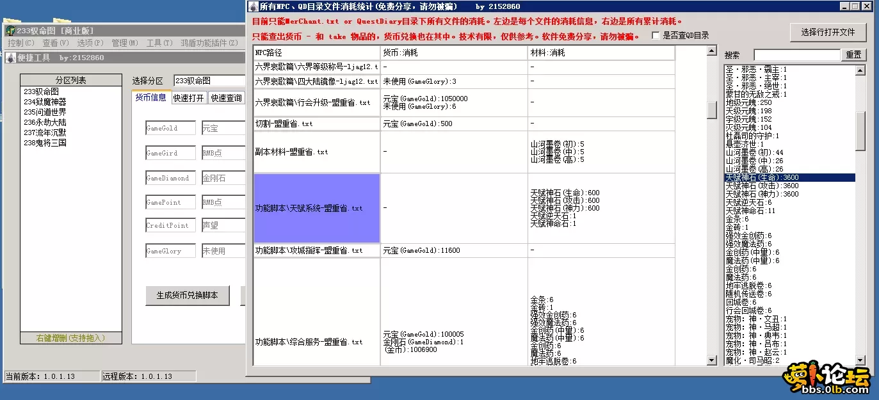Viewport: 879px width, 400px height.
Task: Click the 分区列表 list header
Action: [70, 80]
